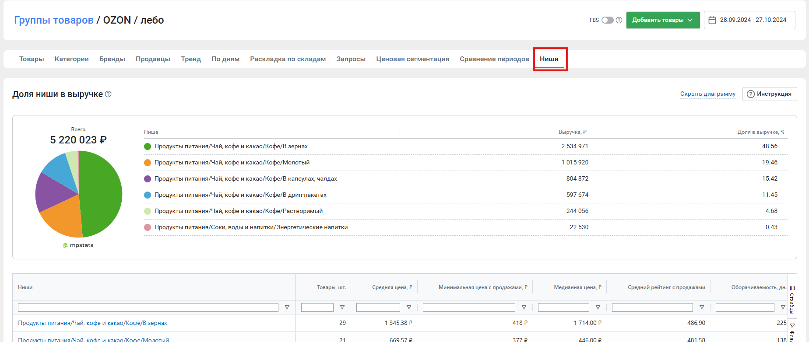Viewport: 809px width, 342px height.
Task: Open filter funnel icon for Ниши column
Action: [x=287, y=307]
